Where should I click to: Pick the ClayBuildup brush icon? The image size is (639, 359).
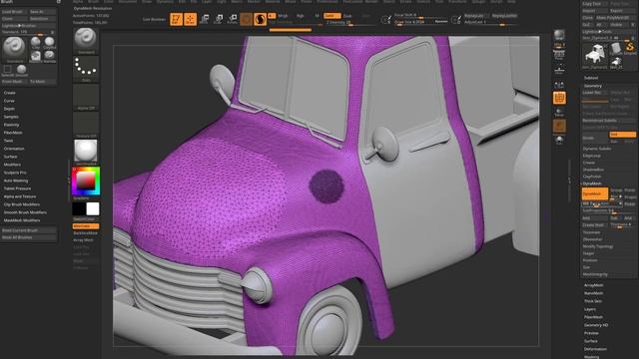(50, 42)
